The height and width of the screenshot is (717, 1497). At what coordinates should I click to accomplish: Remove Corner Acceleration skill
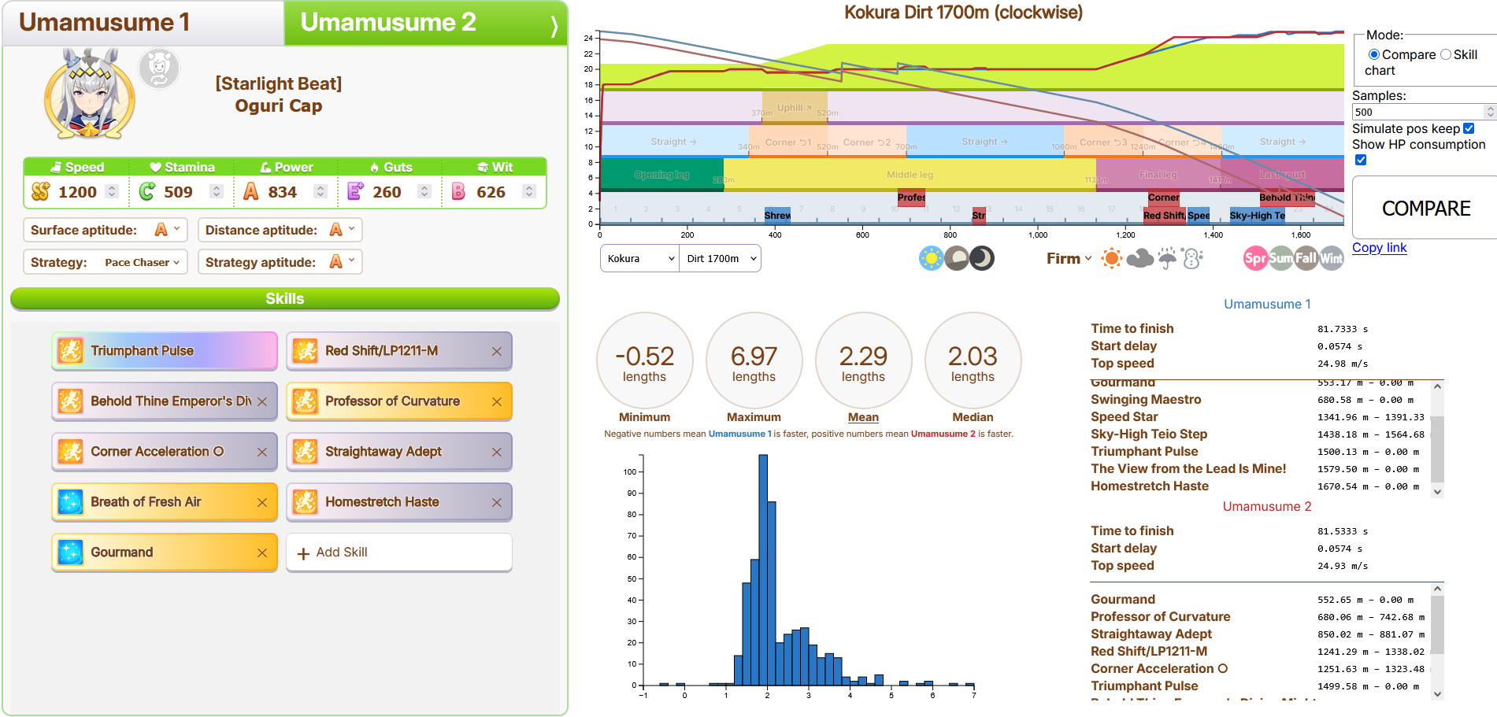tap(262, 453)
